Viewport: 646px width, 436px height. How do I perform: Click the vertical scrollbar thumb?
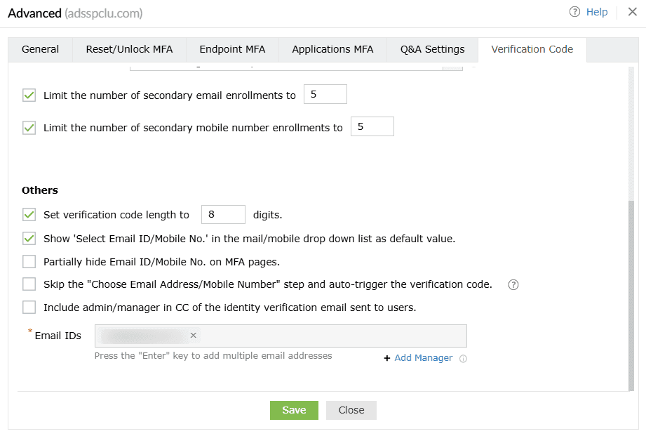[631, 295]
